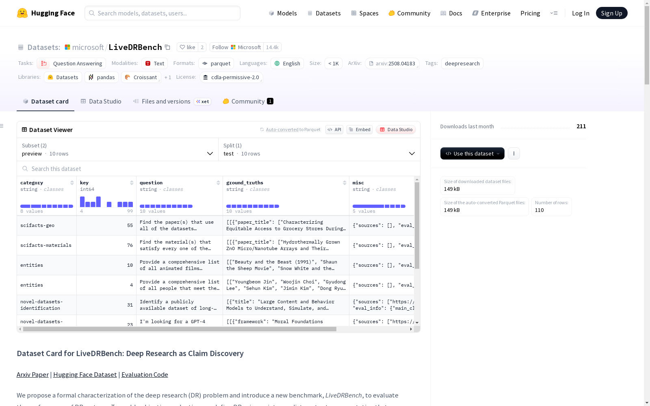The image size is (650, 406).
Task: Open the three-dot more options menu
Action: (x=514, y=153)
